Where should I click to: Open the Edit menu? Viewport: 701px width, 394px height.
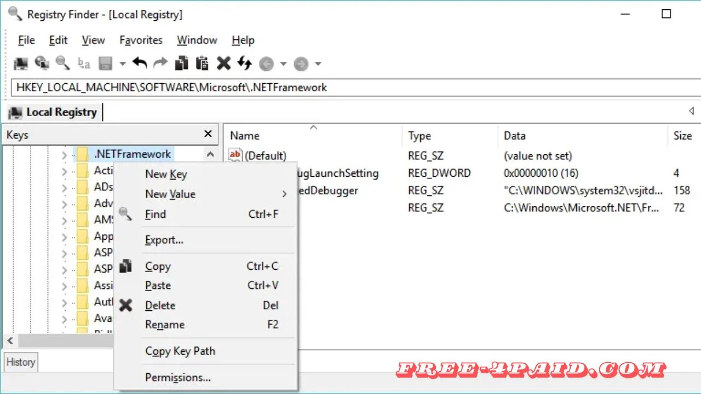pos(58,40)
